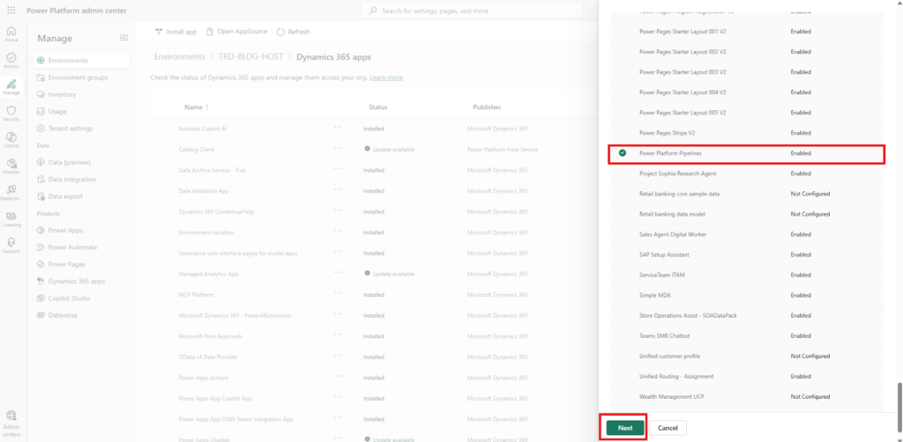The image size is (903, 442).
Task: Open more options for Catalog Client
Action: (338, 149)
